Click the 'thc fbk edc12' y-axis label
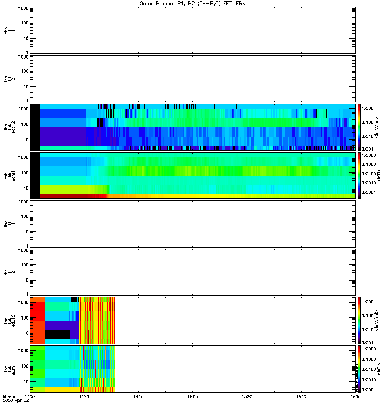 point(10,321)
